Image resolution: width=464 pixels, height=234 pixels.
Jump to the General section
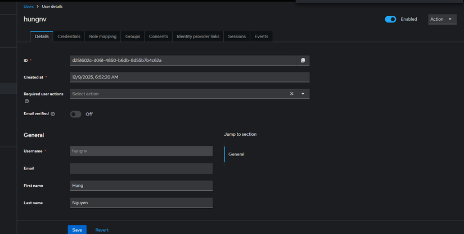pyautogui.click(x=236, y=154)
